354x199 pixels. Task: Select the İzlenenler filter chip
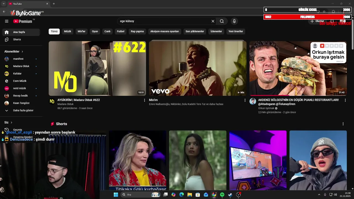pyautogui.click(x=216, y=32)
